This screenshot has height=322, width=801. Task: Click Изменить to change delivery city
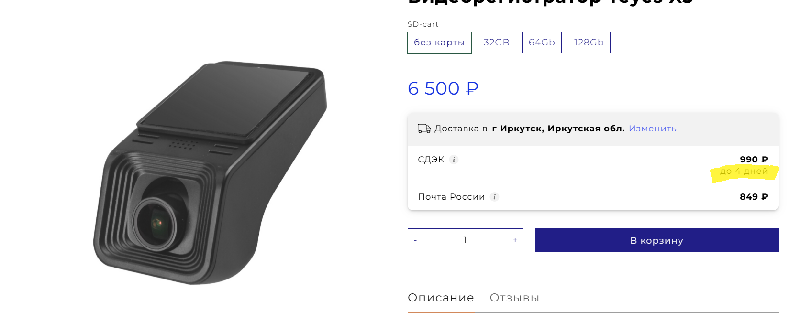[653, 129]
